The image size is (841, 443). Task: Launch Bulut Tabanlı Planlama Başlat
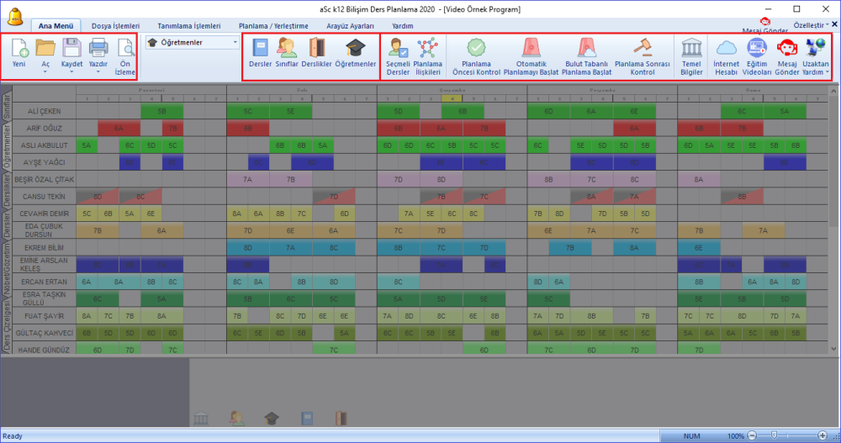[587, 57]
